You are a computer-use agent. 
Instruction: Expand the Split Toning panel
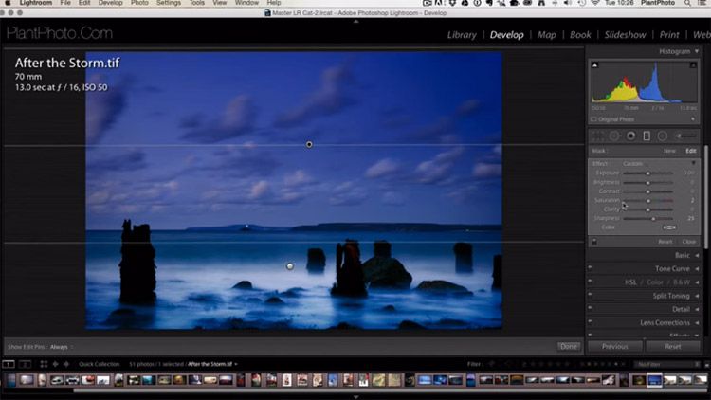[x=671, y=296]
